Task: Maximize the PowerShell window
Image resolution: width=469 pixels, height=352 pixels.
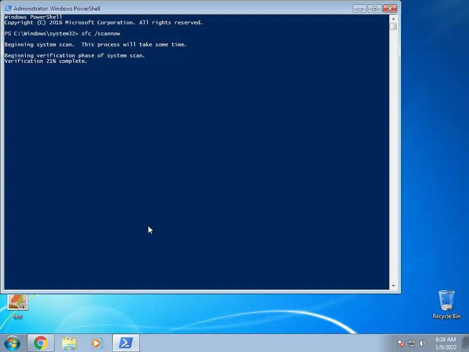Action: pyautogui.click(x=375, y=9)
